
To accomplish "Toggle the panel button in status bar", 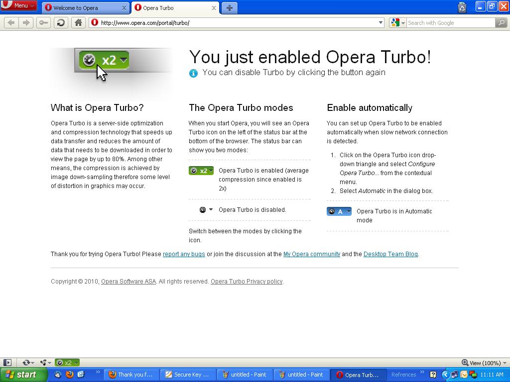I will click(7, 363).
